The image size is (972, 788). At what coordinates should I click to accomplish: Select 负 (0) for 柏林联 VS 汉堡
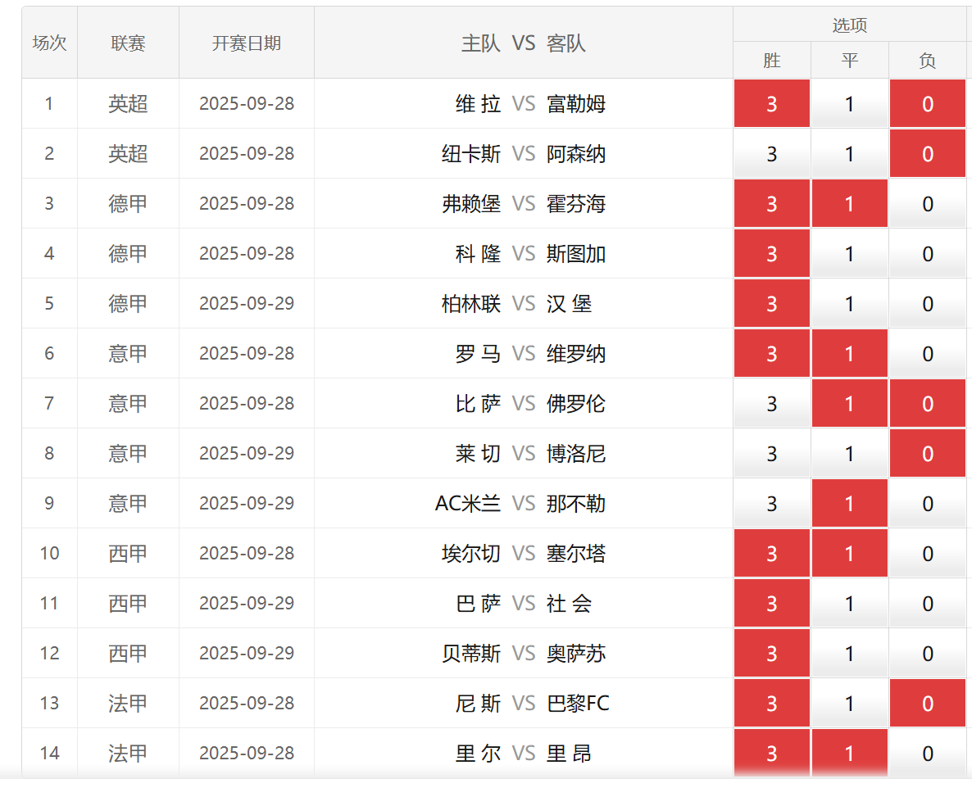click(927, 304)
